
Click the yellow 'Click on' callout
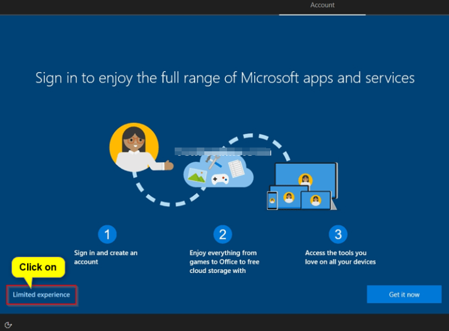point(38,267)
